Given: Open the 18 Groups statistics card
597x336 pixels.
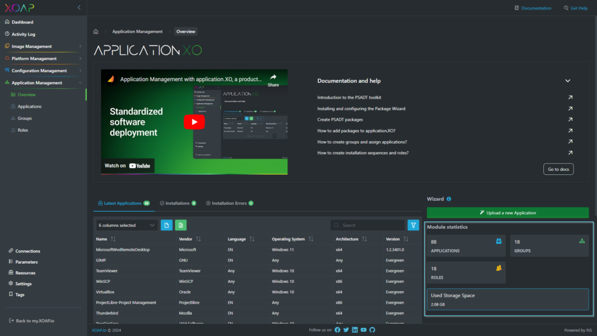Looking at the screenshot, I should tap(549, 246).
